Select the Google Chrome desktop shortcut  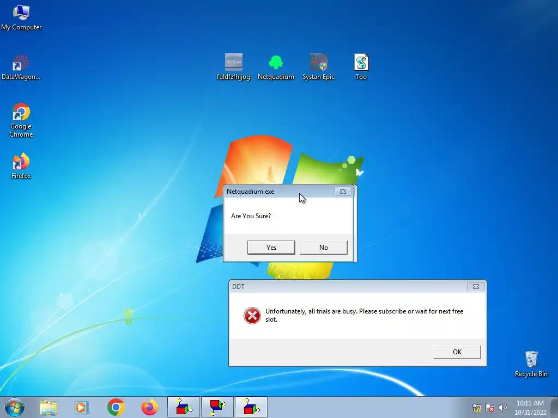[21, 121]
